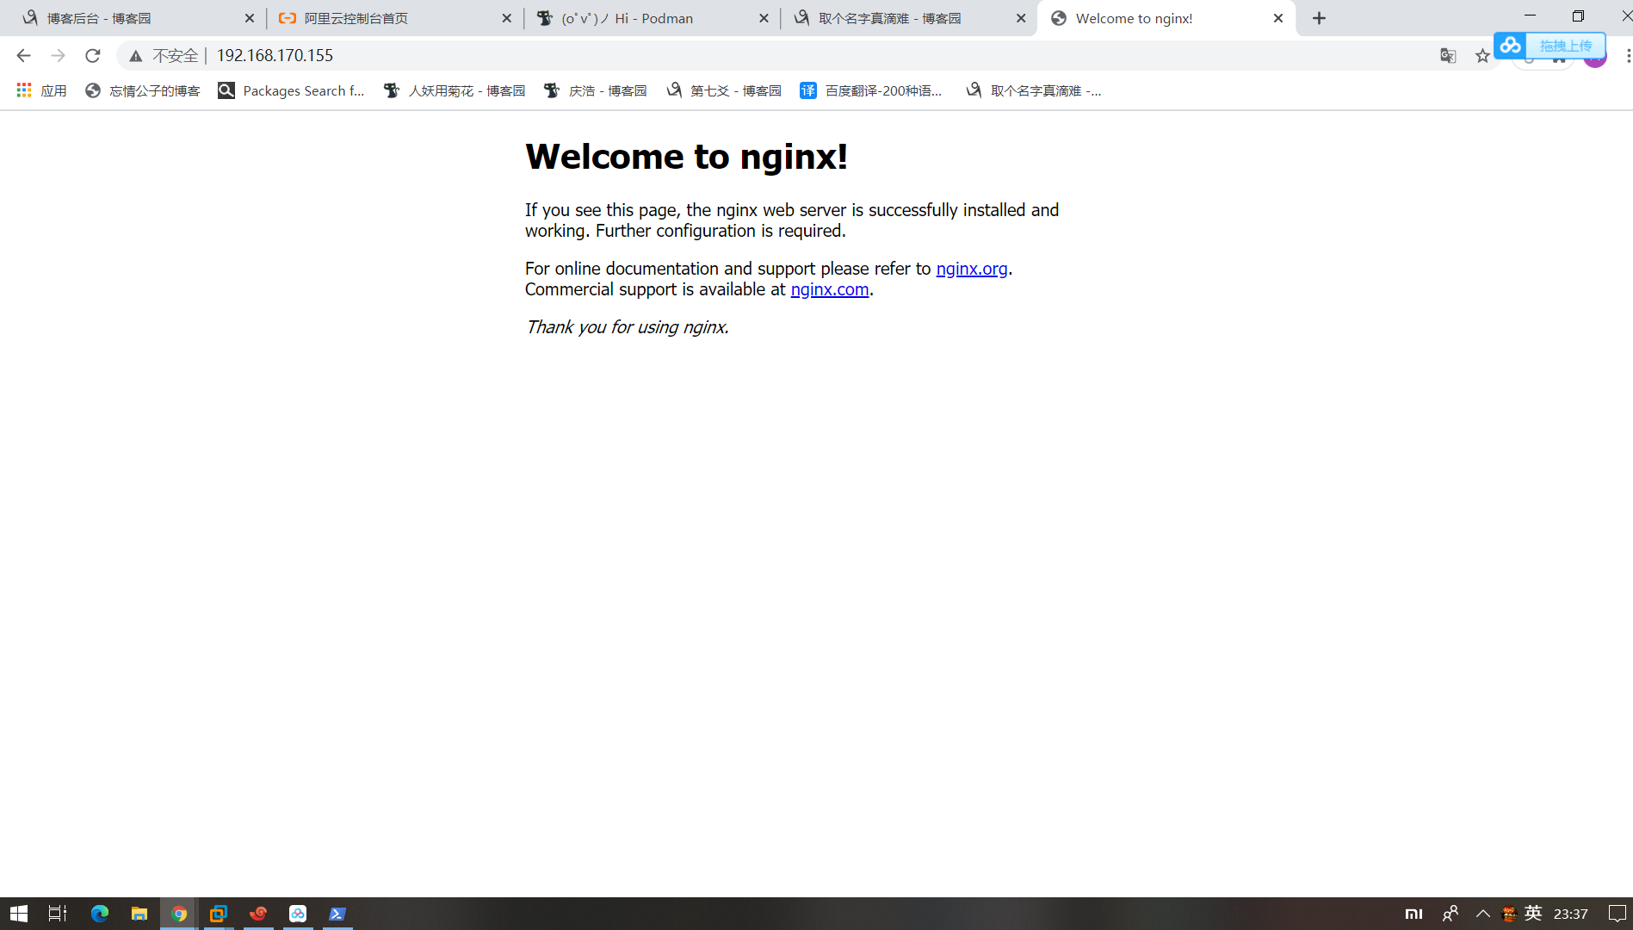The image size is (1633, 930).
Task: Follow the nginx.org documentation link
Action: point(972,269)
